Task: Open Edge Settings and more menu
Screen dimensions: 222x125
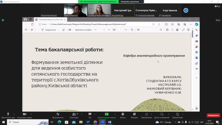Action: (x=191, y=24)
